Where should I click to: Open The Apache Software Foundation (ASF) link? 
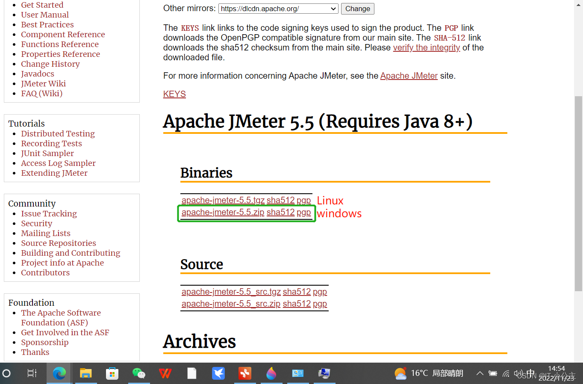point(61,318)
